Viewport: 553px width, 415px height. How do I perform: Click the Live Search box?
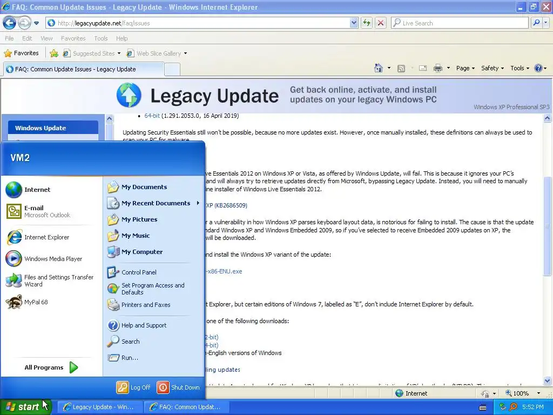pos(460,23)
